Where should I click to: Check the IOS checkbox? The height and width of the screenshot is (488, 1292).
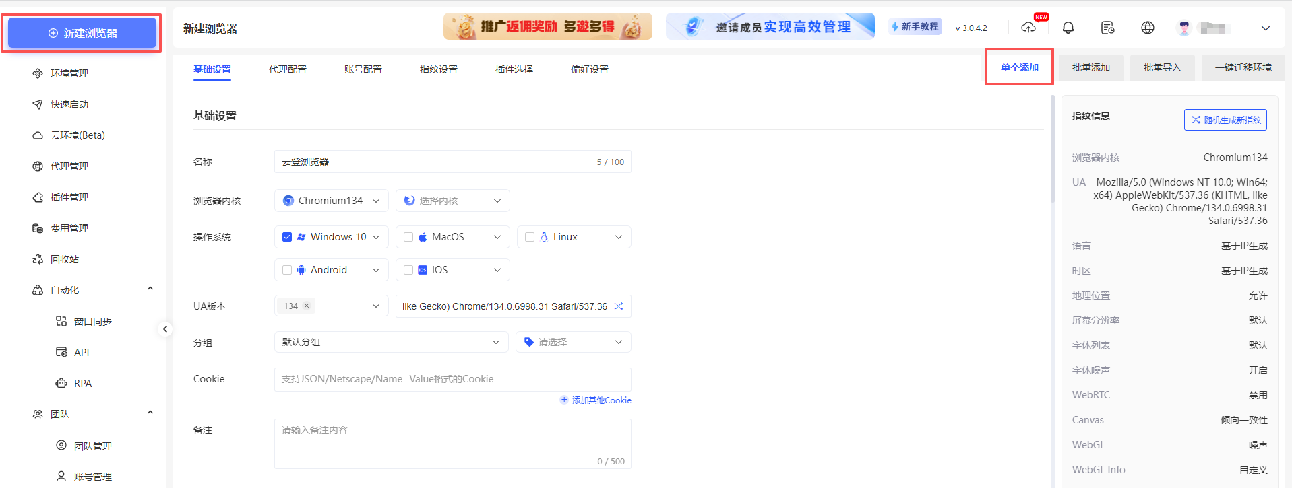pos(408,270)
